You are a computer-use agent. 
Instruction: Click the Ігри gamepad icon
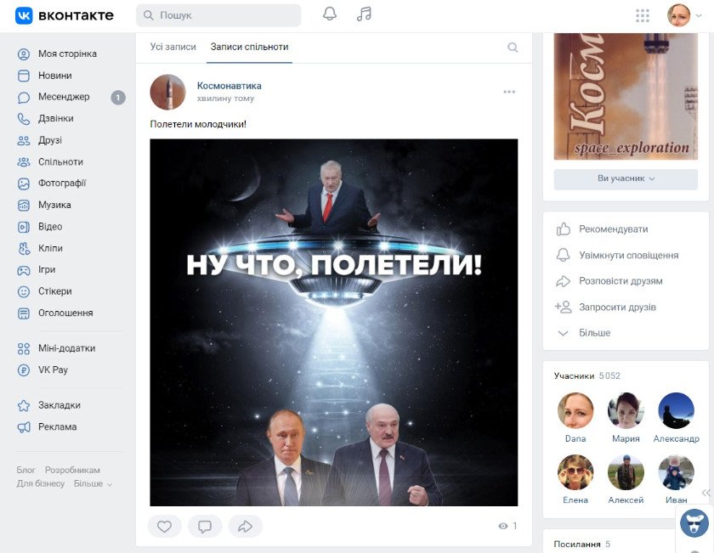coord(24,270)
